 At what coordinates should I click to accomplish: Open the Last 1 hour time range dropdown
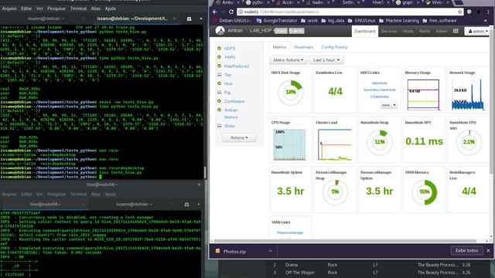pyautogui.click(x=326, y=60)
